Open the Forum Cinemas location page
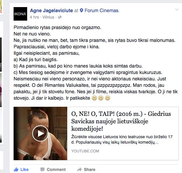 (x=102, y=10)
